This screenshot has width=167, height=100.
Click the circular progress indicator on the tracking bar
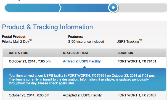113,8
